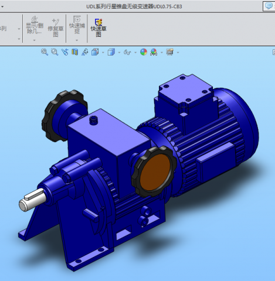Click the Previous View icon
The height and width of the screenshot is (281, 275).
64,52
